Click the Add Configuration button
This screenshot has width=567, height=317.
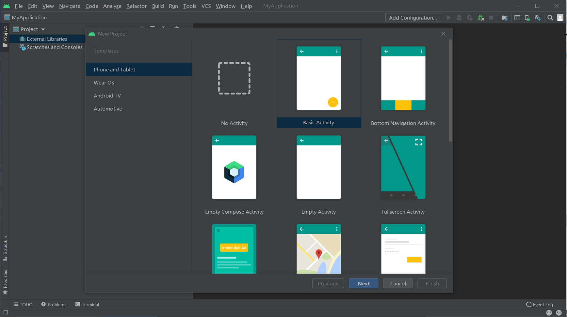click(413, 18)
